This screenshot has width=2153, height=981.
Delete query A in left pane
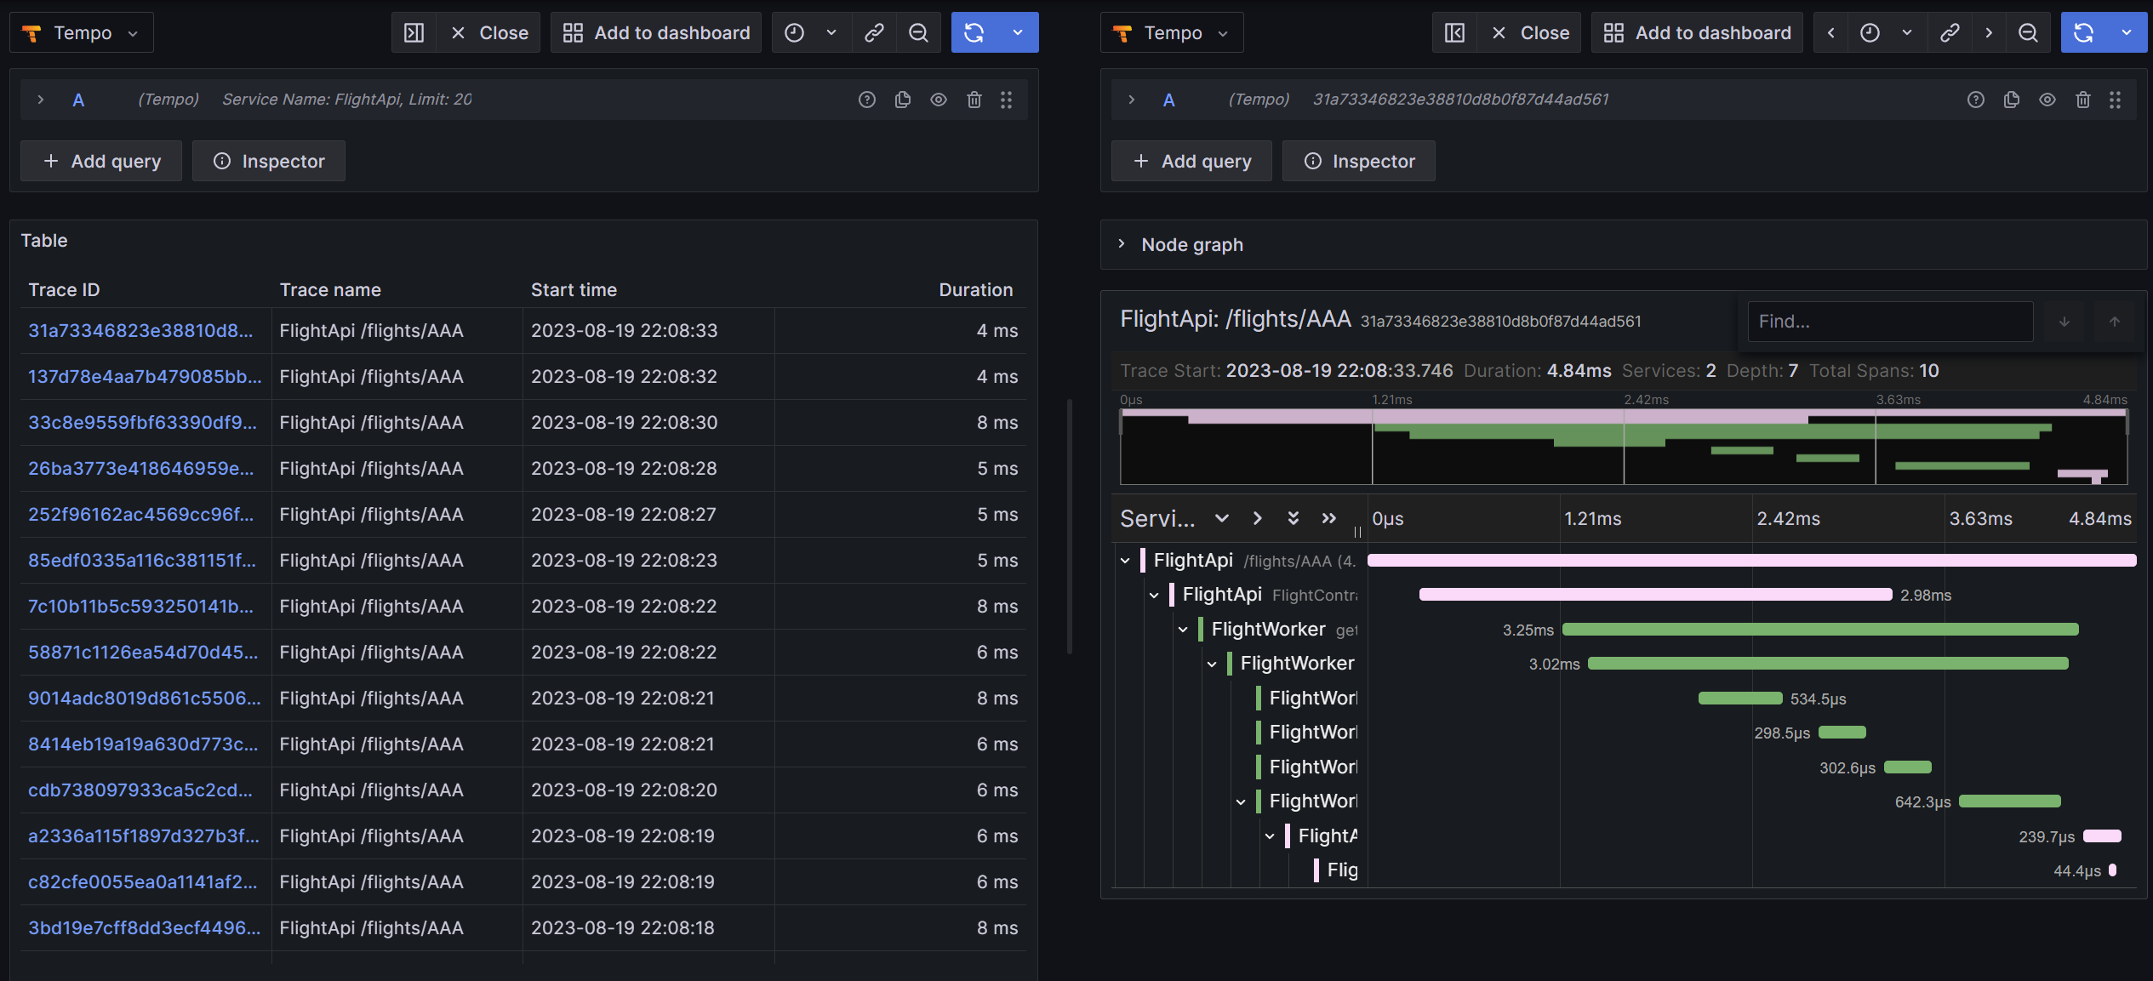974,100
